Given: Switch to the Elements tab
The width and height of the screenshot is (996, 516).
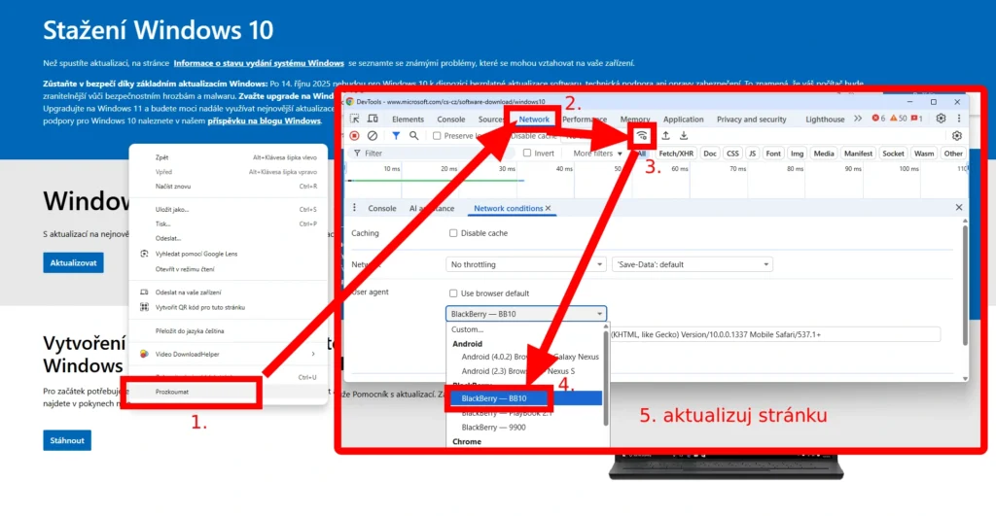Looking at the screenshot, I should 408,120.
